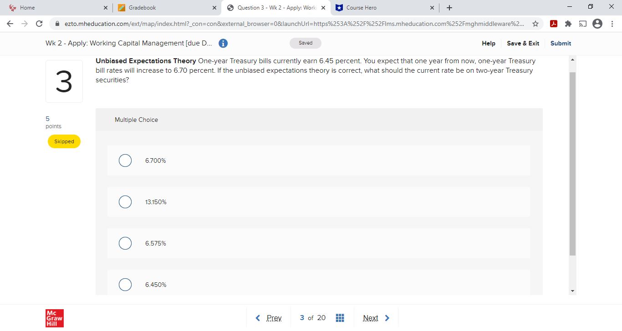Open the browser profile avatar
Screen dimensions: 622x331
tap(597, 23)
